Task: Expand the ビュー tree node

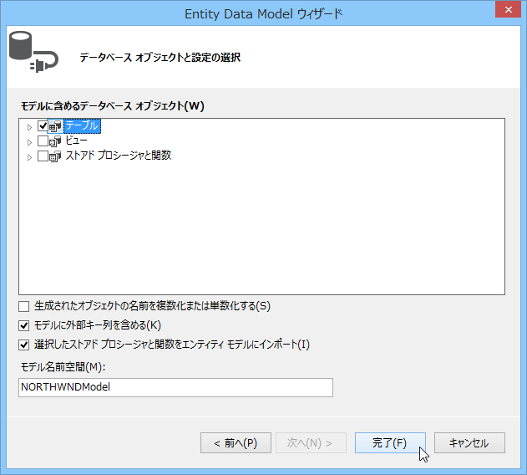Action: (29, 142)
